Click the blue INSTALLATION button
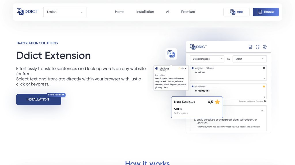 tap(39, 99)
